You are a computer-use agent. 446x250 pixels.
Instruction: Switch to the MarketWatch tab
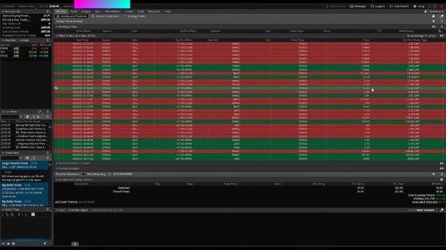click(113, 11)
